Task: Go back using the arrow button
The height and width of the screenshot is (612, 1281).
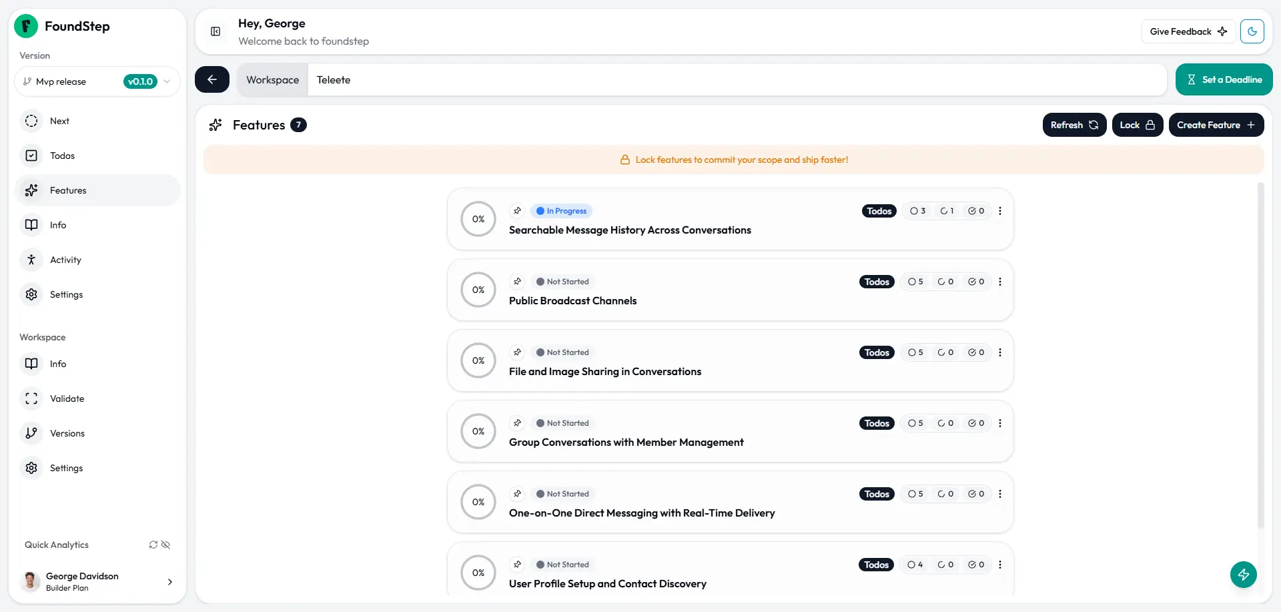Action: (x=212, y=79)
